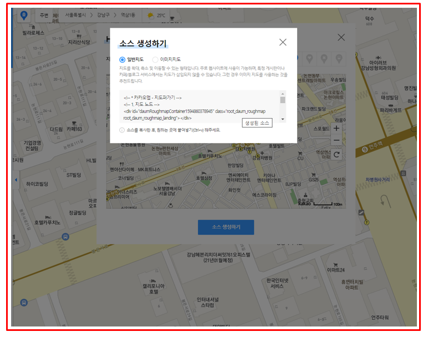The width and height of the screenshot is (428, 342).
Task: Select 서울특별시 in the location breadcrumb
Action: 75,15
